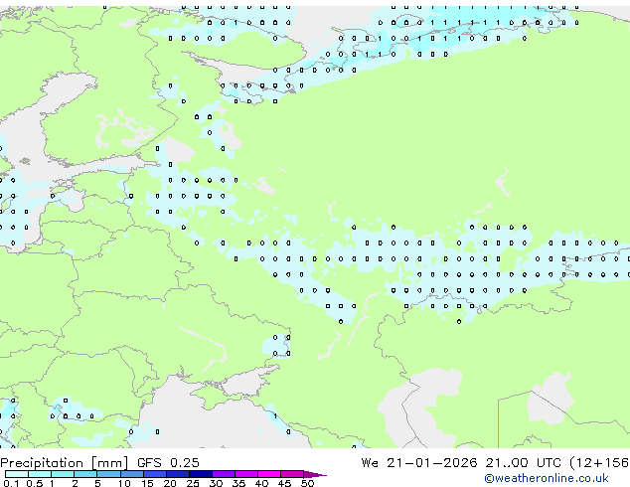Image resolution: width=630 pixels, height=487 pixels.
Task: Select the 0.1–0.5 mm palest cyan swatch
Action: (17, 474)
